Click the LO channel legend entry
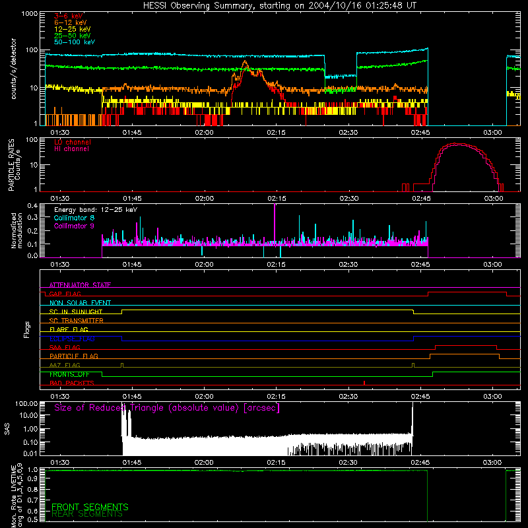 [x=73, y=142]
